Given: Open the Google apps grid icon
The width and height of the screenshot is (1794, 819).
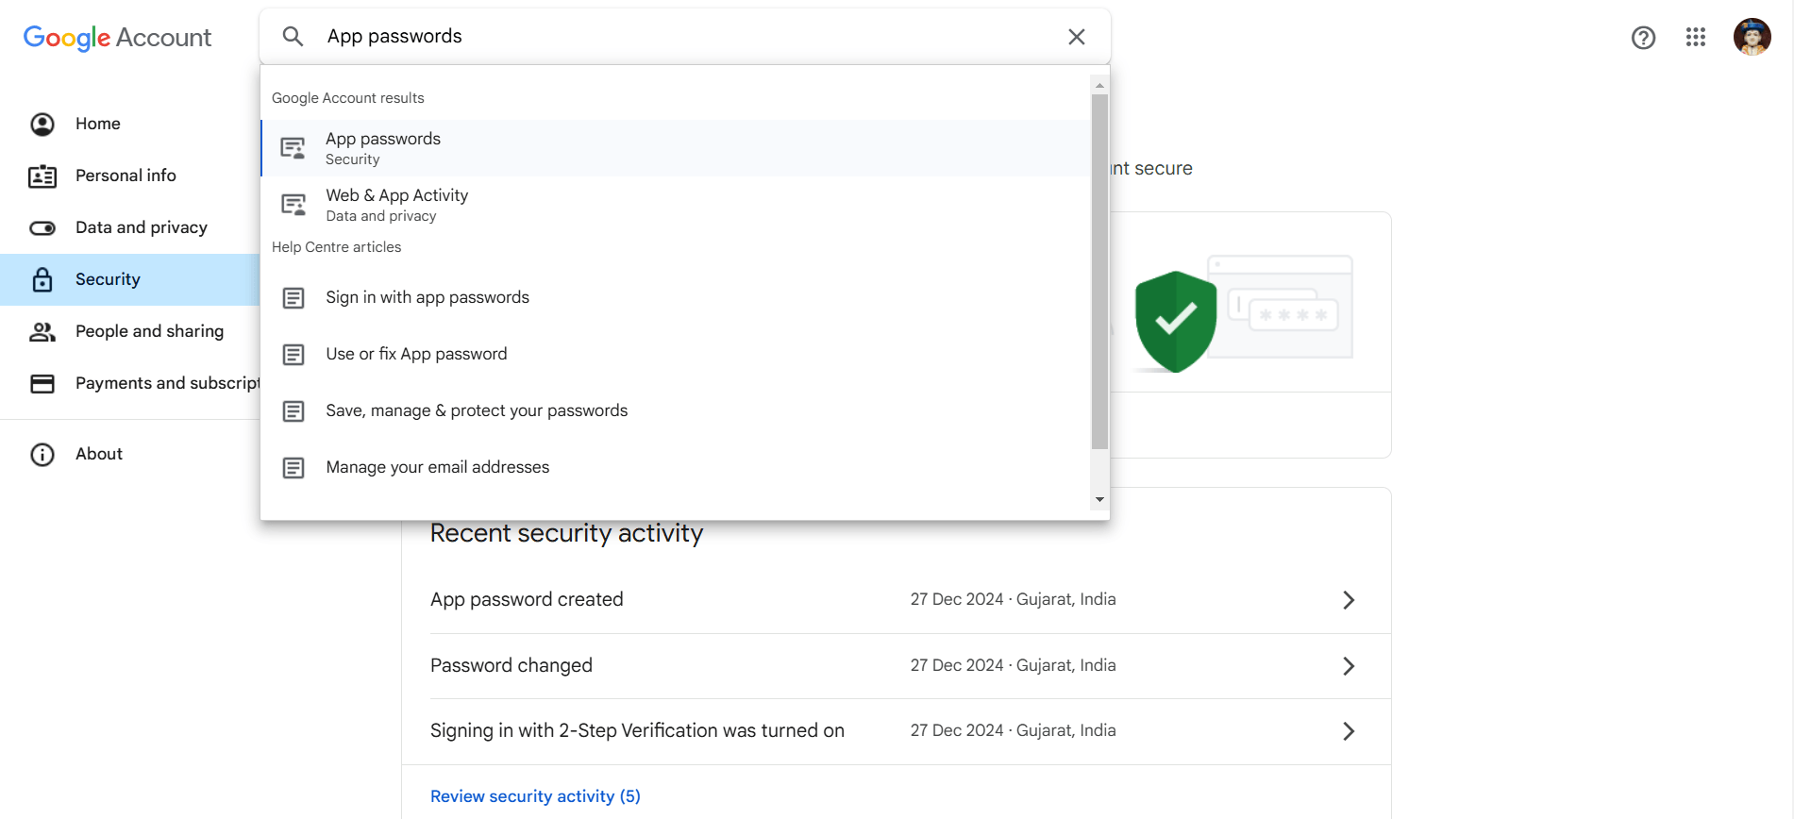Looking at the screenshot, I should point(1696,38).
